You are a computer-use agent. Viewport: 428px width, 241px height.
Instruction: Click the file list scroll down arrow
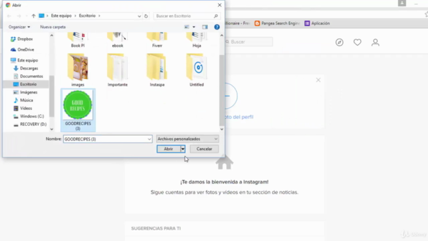221,129
